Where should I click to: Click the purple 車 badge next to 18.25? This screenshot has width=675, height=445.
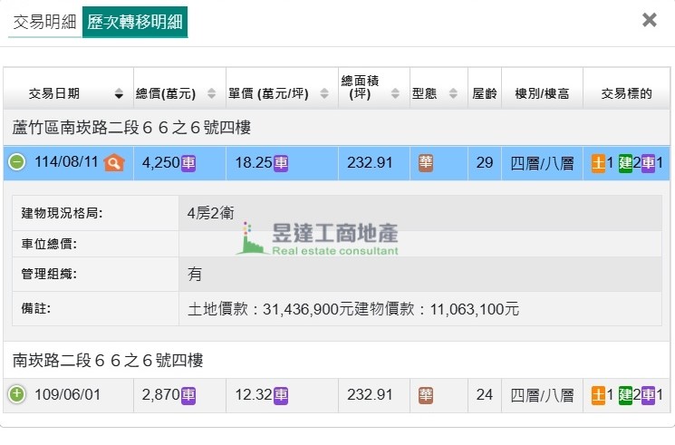click(281, 163)
